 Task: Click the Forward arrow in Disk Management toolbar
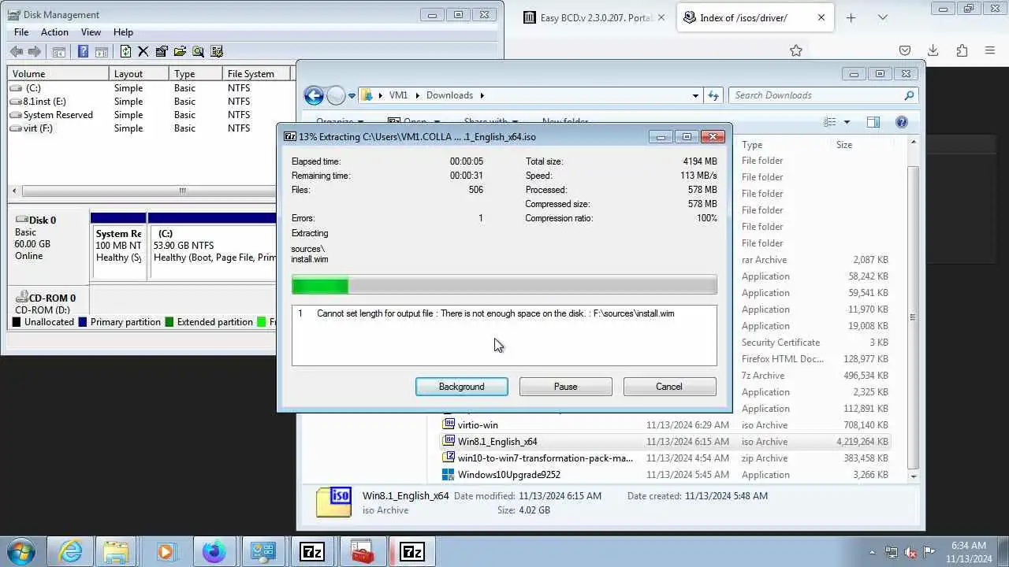34,52
